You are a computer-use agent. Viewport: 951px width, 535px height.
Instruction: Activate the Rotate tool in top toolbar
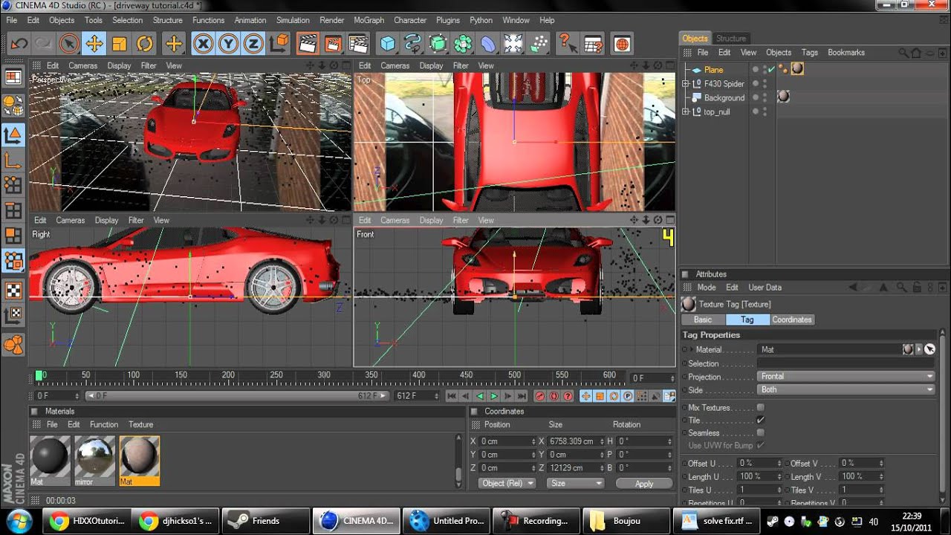click(145, 44)
